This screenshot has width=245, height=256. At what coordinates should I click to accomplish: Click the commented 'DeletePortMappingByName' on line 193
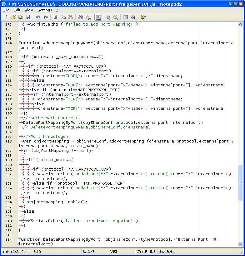(59, 127)
